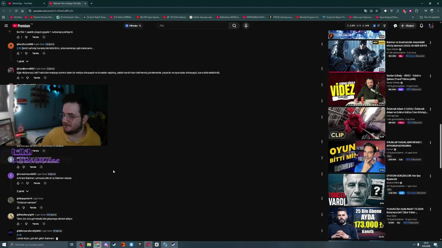Open the Windows Start menu
This screenshot has width=442, height=248.
(x=4, y=245)
